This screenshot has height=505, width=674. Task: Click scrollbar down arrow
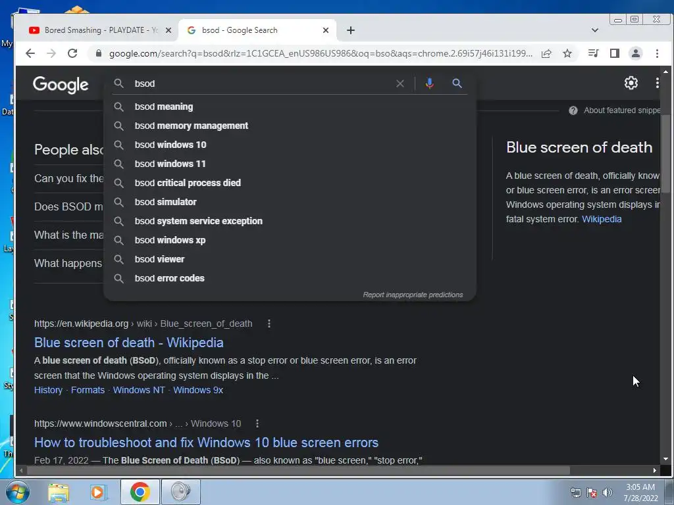coord(665,458)
